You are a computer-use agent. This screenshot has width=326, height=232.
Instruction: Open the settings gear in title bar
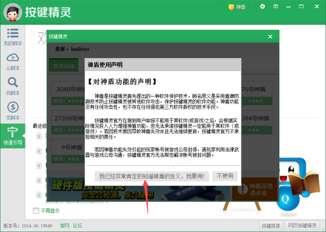click(x=262, y=7)
